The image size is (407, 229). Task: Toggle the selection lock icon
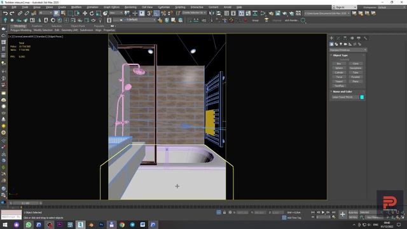click(224, 212)
